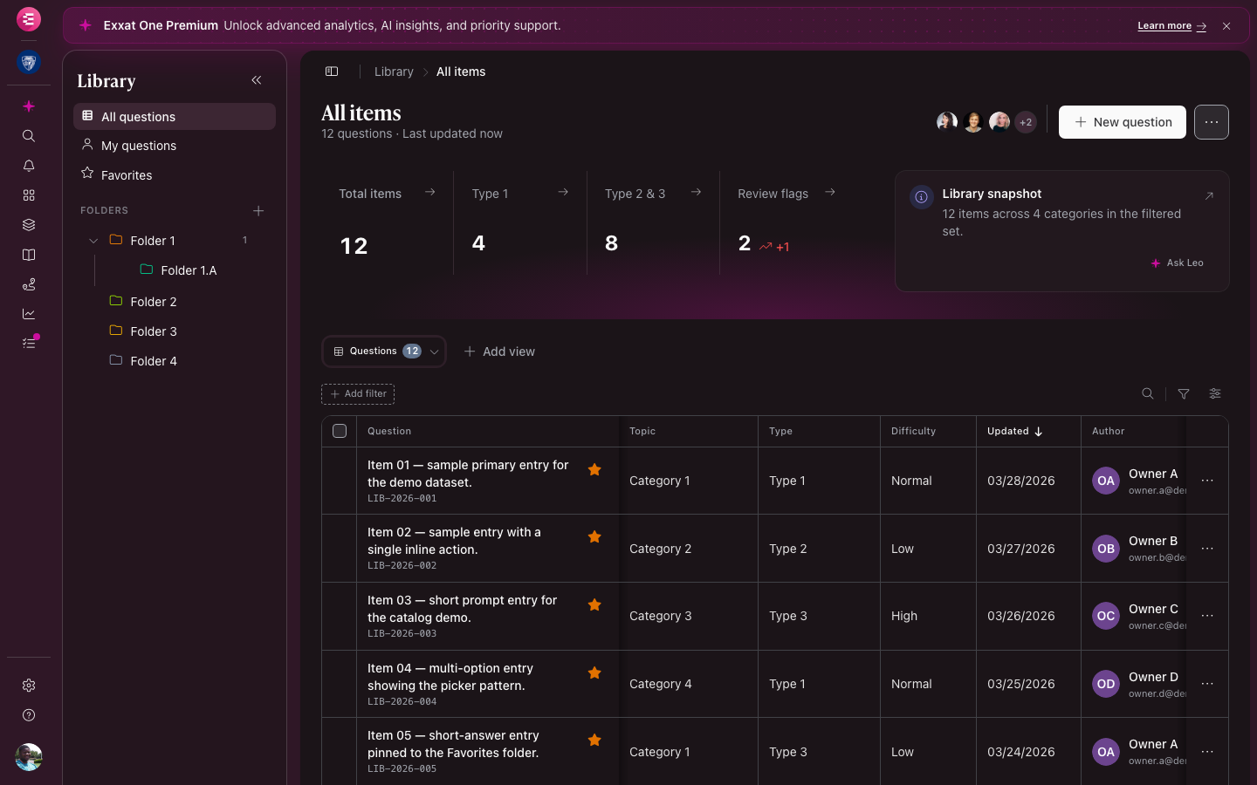1257x785 pixels.
Task: Sort by the Updated column header
Action: point(1014,431)
